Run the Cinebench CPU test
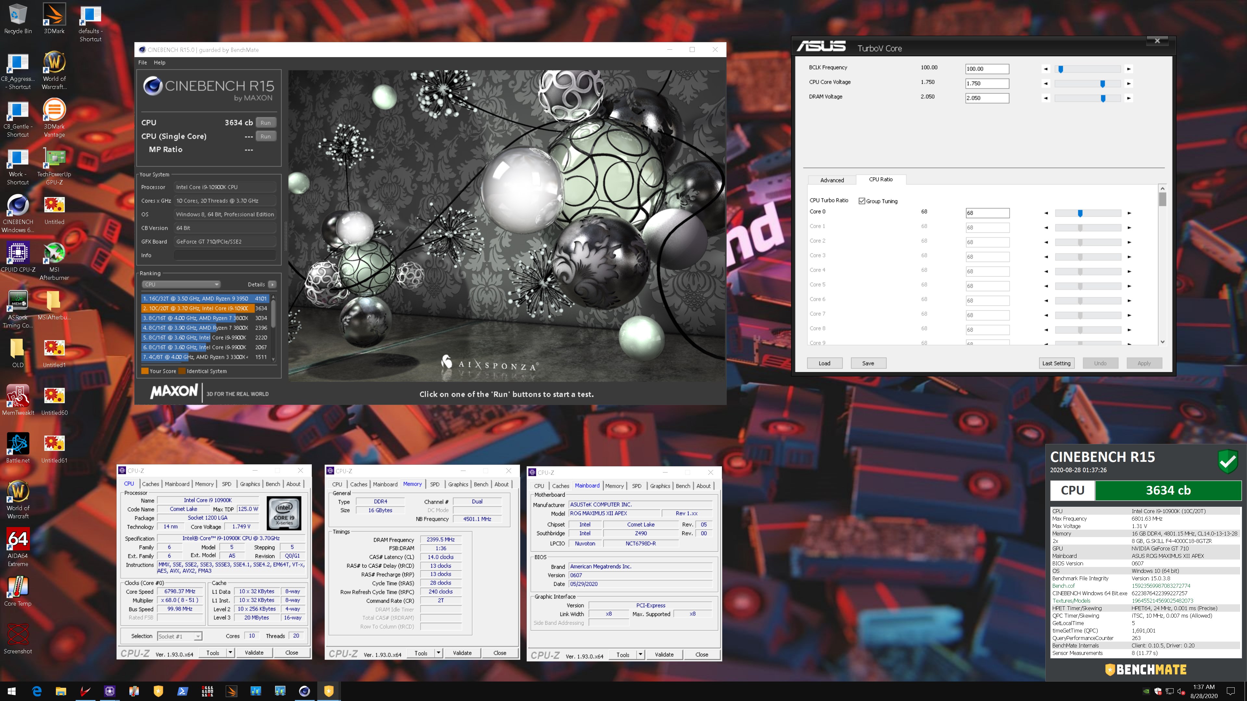 266,123
